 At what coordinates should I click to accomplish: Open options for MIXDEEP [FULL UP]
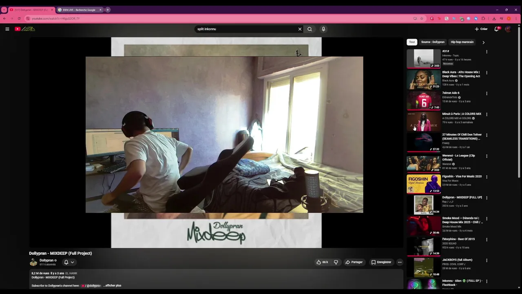click(x=487, y=198)
